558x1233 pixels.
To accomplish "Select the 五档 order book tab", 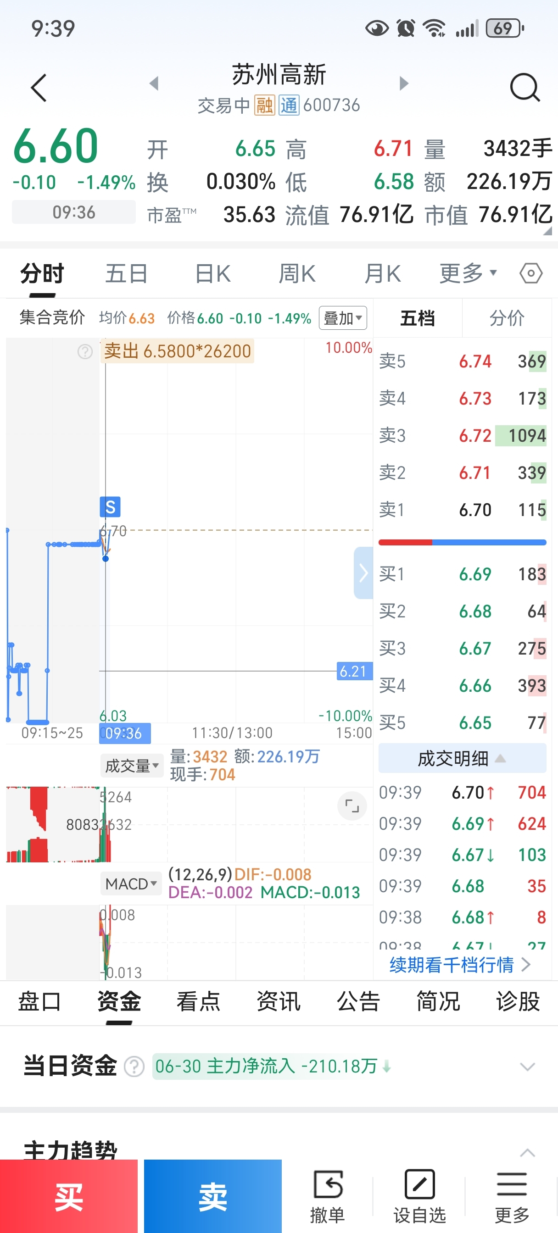I will tap(418, 318).
